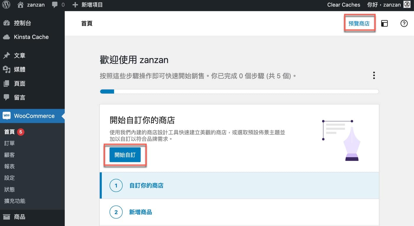
Task: Open the 設定 settings submenu
Action: coord(9,178)
